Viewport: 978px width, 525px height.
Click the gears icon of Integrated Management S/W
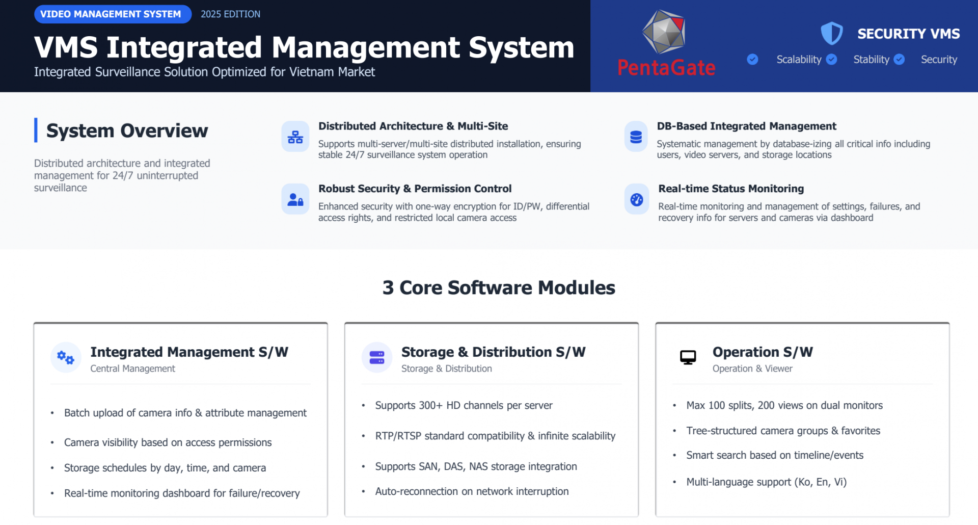[66, 357]
